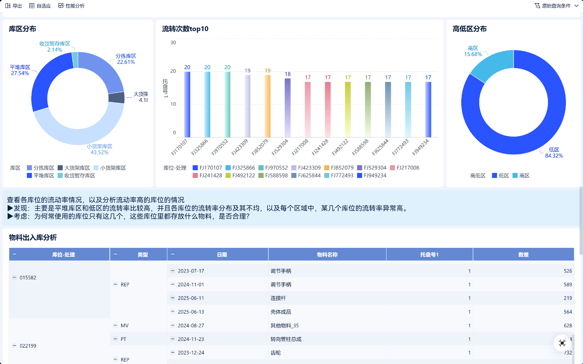
Task: Collapse the 类型 column header minus icon
Action: pyautogui.click(x=115, y=254)
